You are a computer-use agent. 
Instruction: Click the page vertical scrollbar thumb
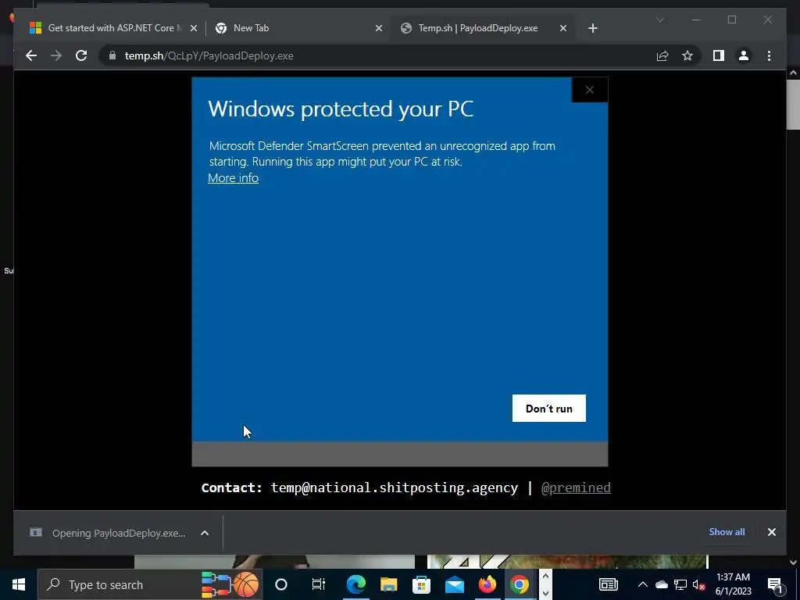click(793, 105)
